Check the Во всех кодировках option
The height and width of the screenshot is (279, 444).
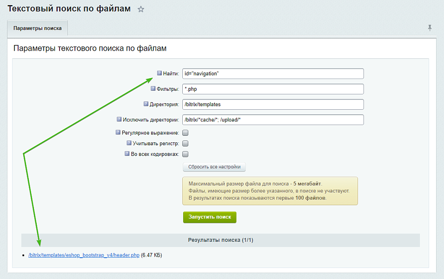tap(185, 154)
